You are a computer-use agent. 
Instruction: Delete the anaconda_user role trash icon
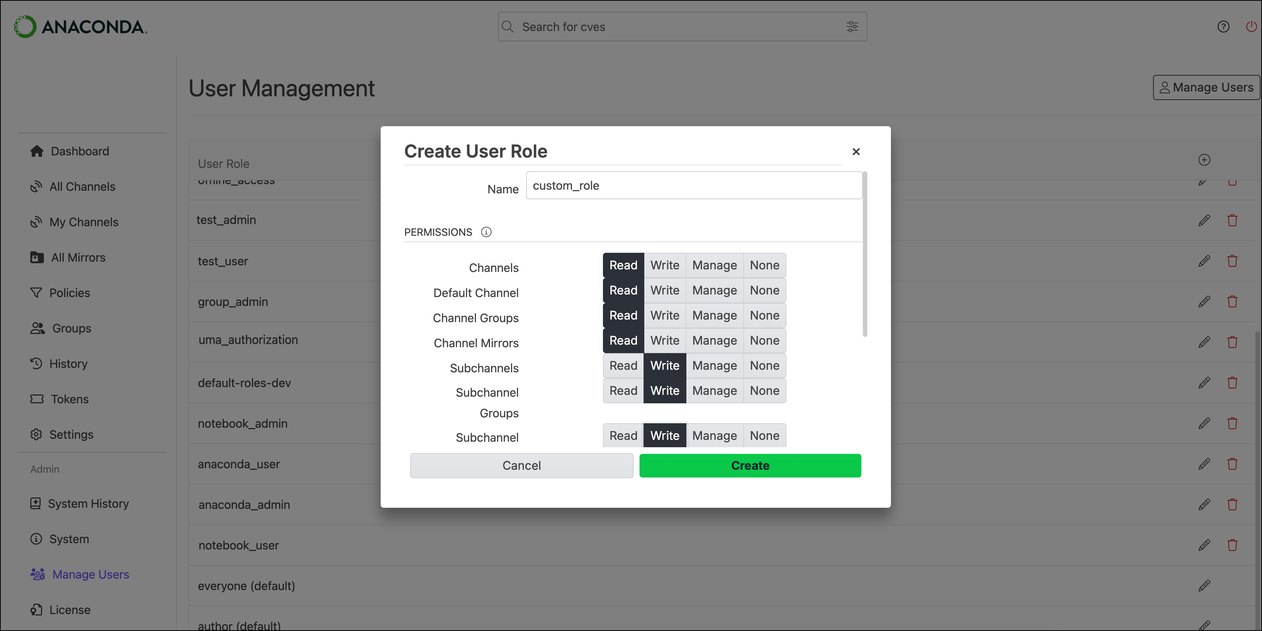pyautogui.click(x=1232, y=463)
